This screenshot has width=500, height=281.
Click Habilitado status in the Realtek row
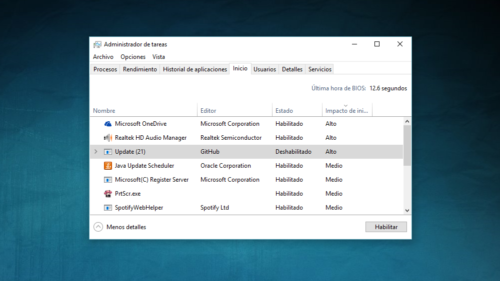(289, 138)
